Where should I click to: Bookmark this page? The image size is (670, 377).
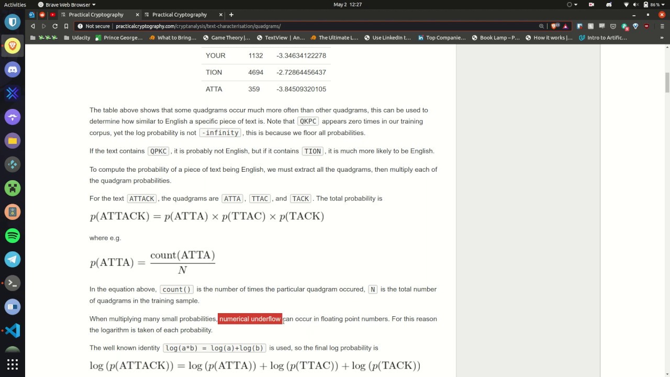(x=66, y=26)
